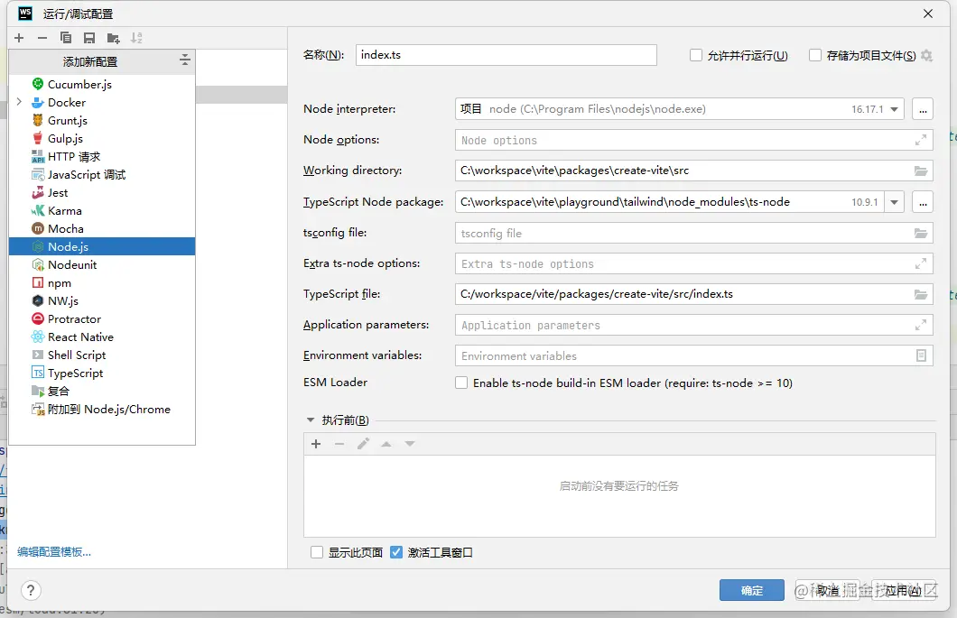
Task: Click the move into new folder icon
Action: pyautogui.click(x=113, y=38)
